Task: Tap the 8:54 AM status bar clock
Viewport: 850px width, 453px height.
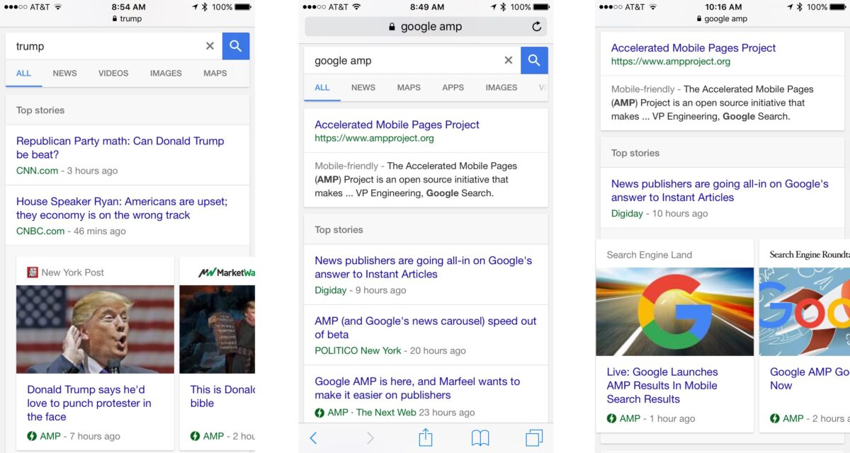Action: (128, 7)
